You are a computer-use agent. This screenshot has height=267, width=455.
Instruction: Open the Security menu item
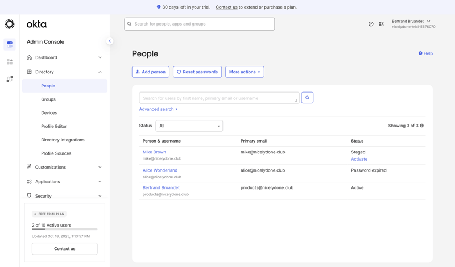pyautogui.click(x=43, y=196)
